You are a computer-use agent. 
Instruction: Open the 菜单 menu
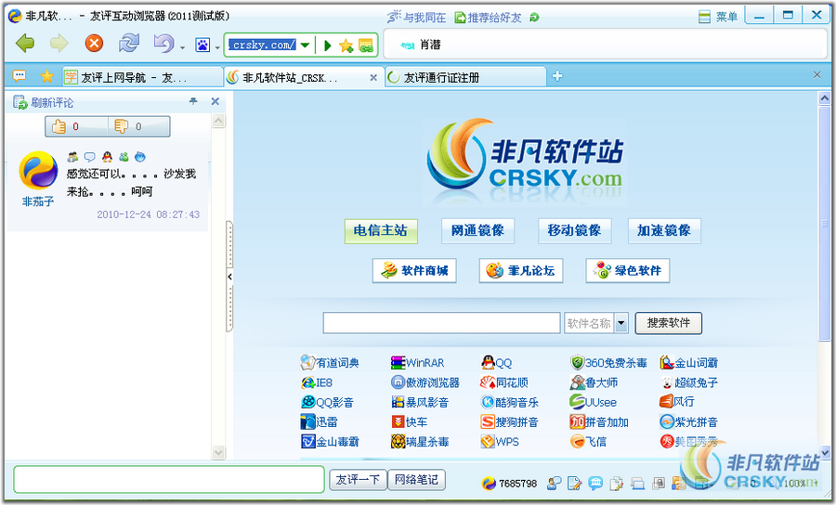coord(718,17)
